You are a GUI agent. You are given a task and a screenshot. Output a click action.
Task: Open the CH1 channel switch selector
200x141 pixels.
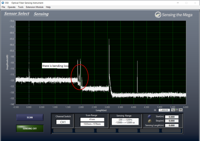pos(63,122)
